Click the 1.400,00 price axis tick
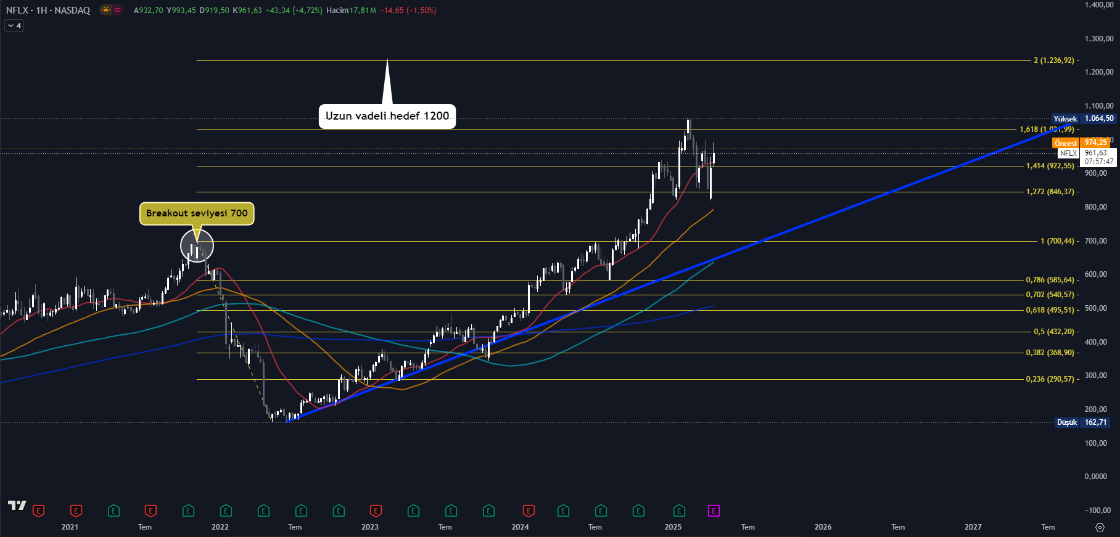Screen dimensions: 1120x537 [1099, 5]
